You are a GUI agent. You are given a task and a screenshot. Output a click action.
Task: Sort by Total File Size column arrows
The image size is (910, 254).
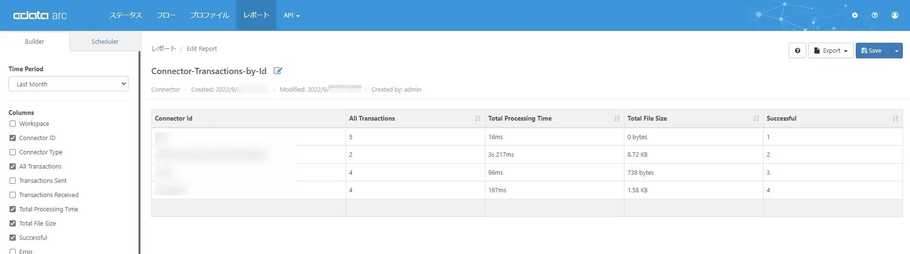(756, 119)
